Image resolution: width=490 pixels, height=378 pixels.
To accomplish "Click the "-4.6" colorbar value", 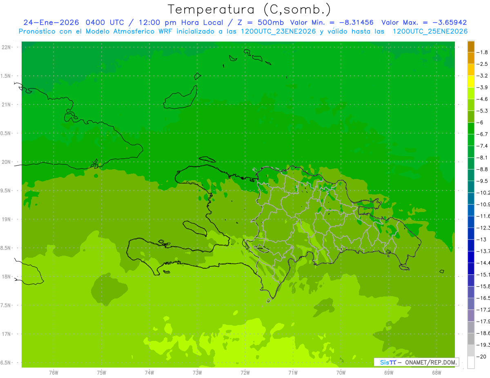I will [x=483, y=99].
